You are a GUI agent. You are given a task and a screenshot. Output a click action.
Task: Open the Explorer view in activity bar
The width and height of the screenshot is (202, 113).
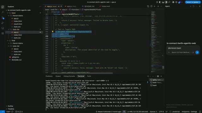[3, 7]
